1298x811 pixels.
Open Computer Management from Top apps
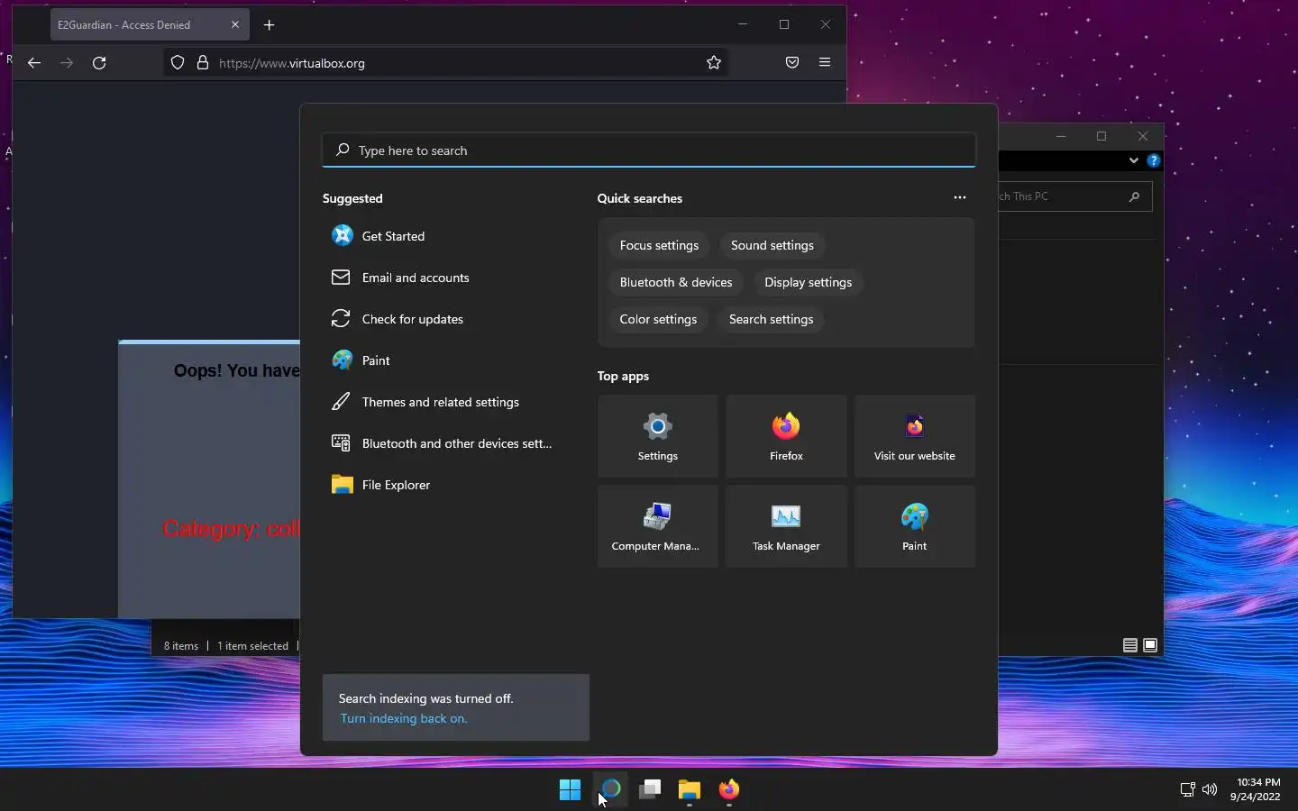coord(658,527)
